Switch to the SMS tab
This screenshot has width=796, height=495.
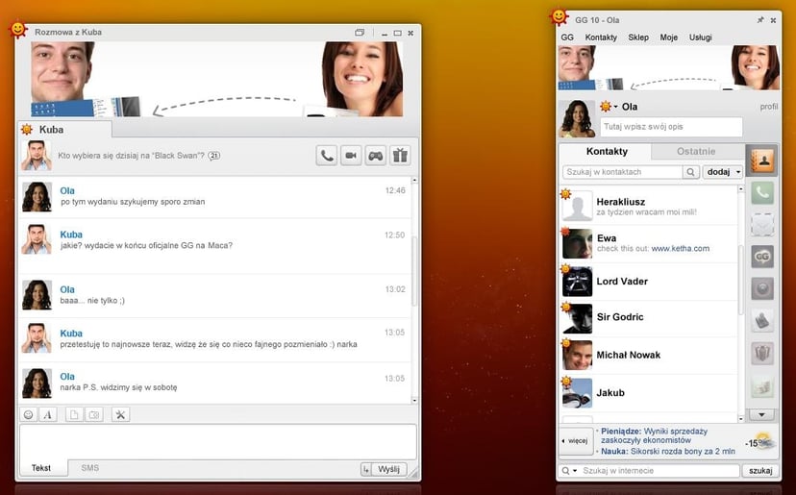(89, 468)
